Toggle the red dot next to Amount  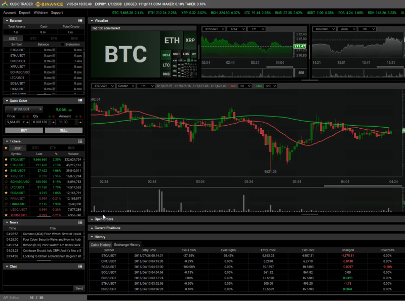pos(80,117)
